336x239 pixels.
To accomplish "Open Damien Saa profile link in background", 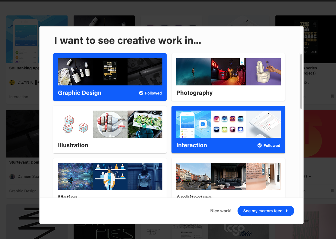I will click(28, 177).
